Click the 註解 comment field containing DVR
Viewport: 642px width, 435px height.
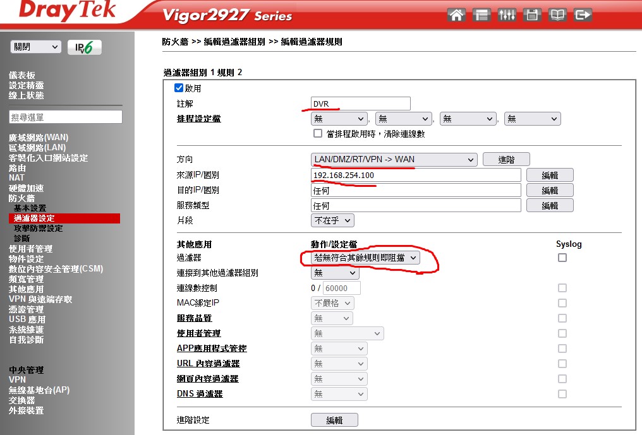click(x=361, y=104)
